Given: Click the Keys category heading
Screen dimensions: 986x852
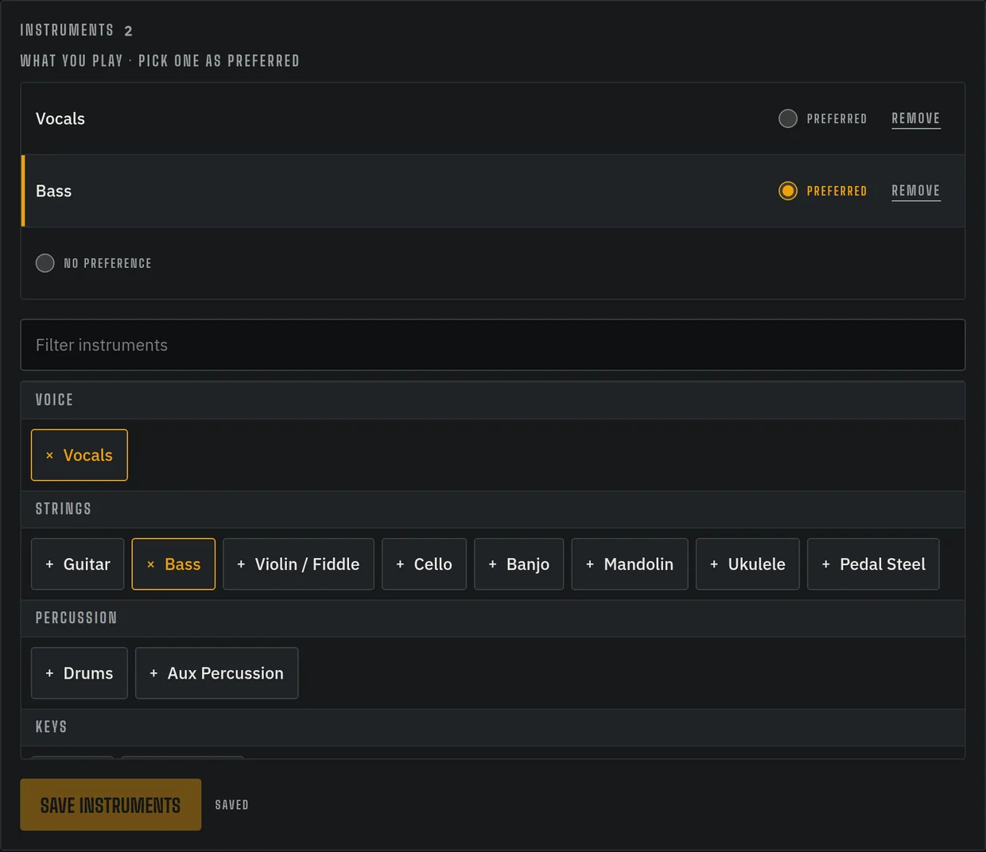Looking at the screenshot, I should point(52,726).
